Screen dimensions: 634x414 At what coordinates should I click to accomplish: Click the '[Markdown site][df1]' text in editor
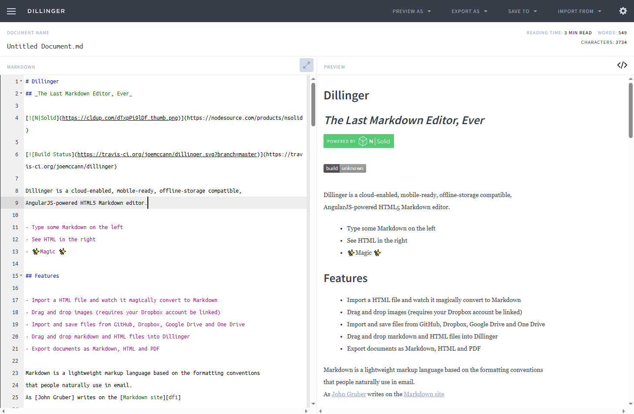[150, 397]
